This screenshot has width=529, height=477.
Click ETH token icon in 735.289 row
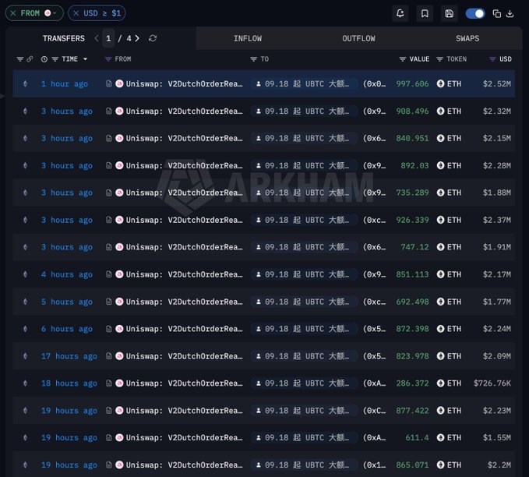pos(440,193)
